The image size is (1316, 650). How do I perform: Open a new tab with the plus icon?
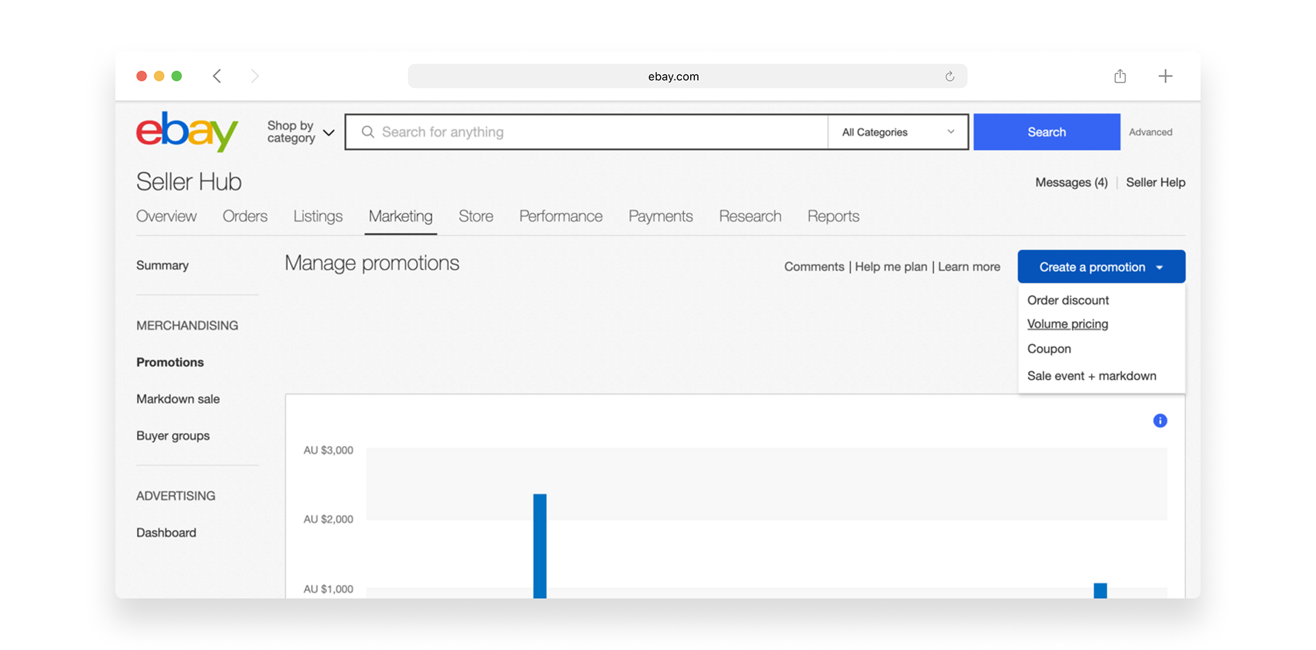point(1165,76)
